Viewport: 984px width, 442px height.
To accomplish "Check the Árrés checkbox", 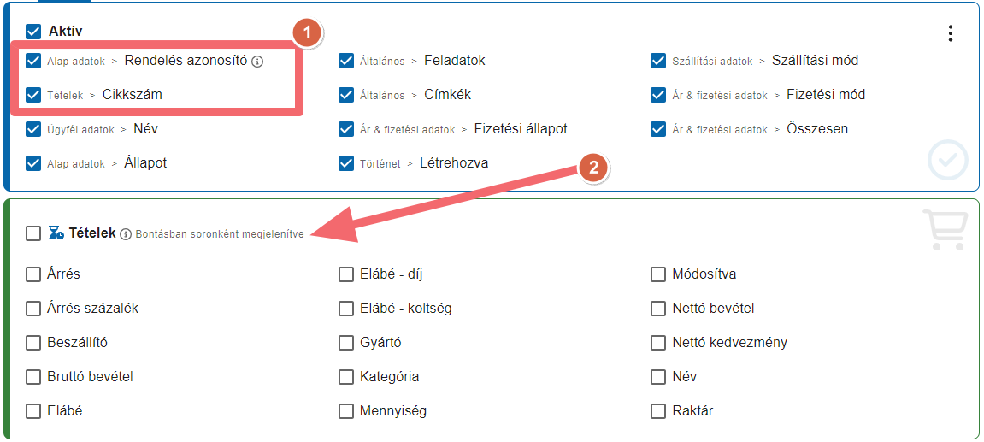I will pos(33,274).
